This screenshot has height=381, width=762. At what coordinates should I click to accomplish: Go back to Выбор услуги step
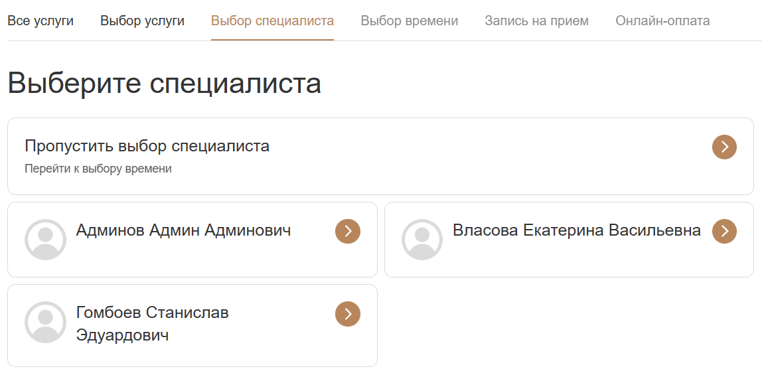(x=142, y=21)
